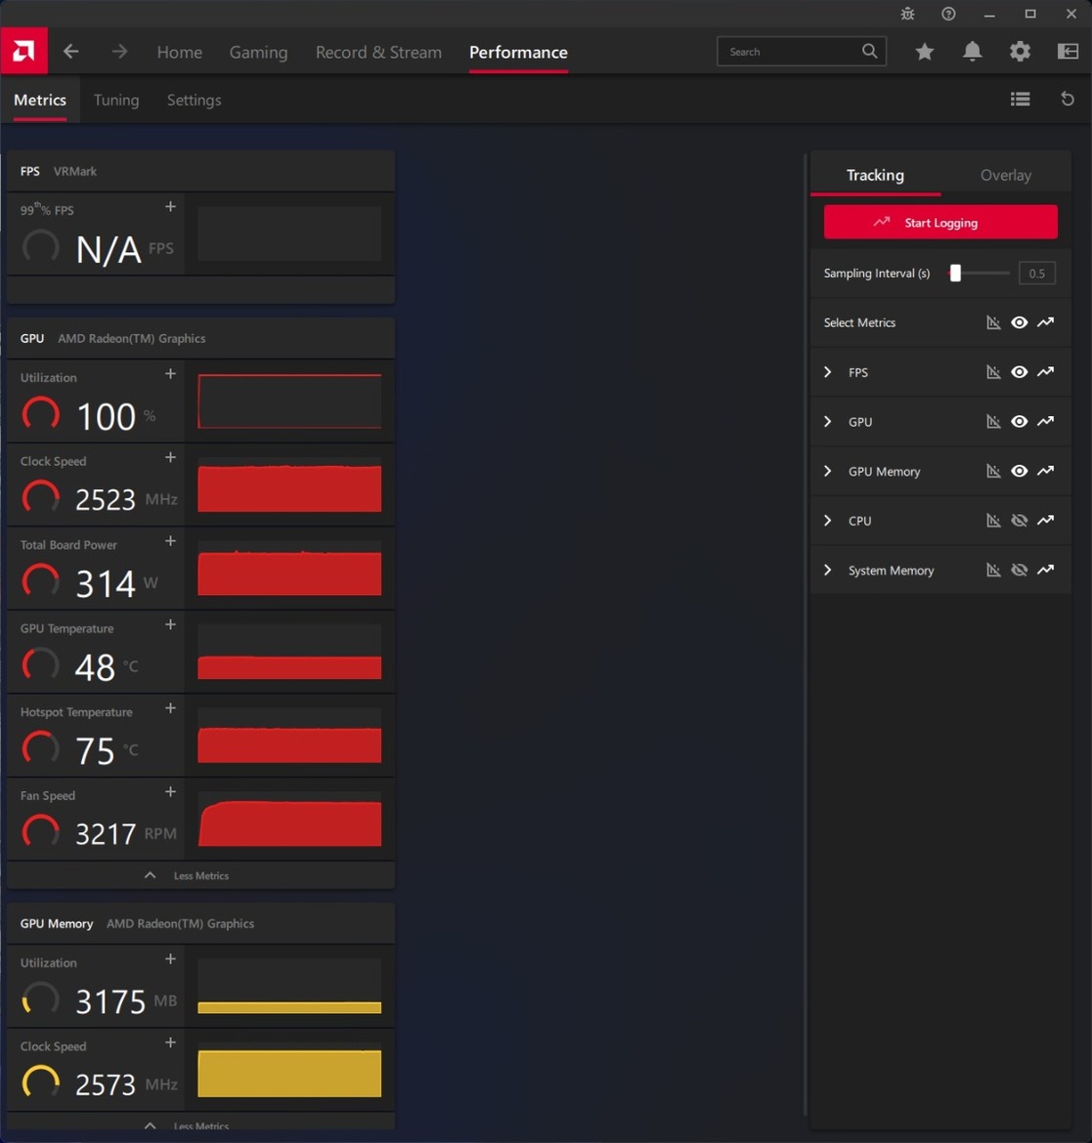Open the bug report icon

tap(907, 14)
